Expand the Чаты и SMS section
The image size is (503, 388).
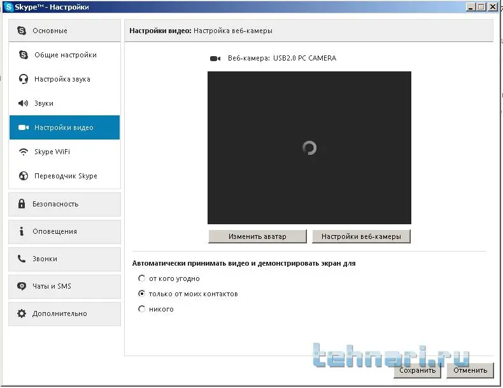64,286
